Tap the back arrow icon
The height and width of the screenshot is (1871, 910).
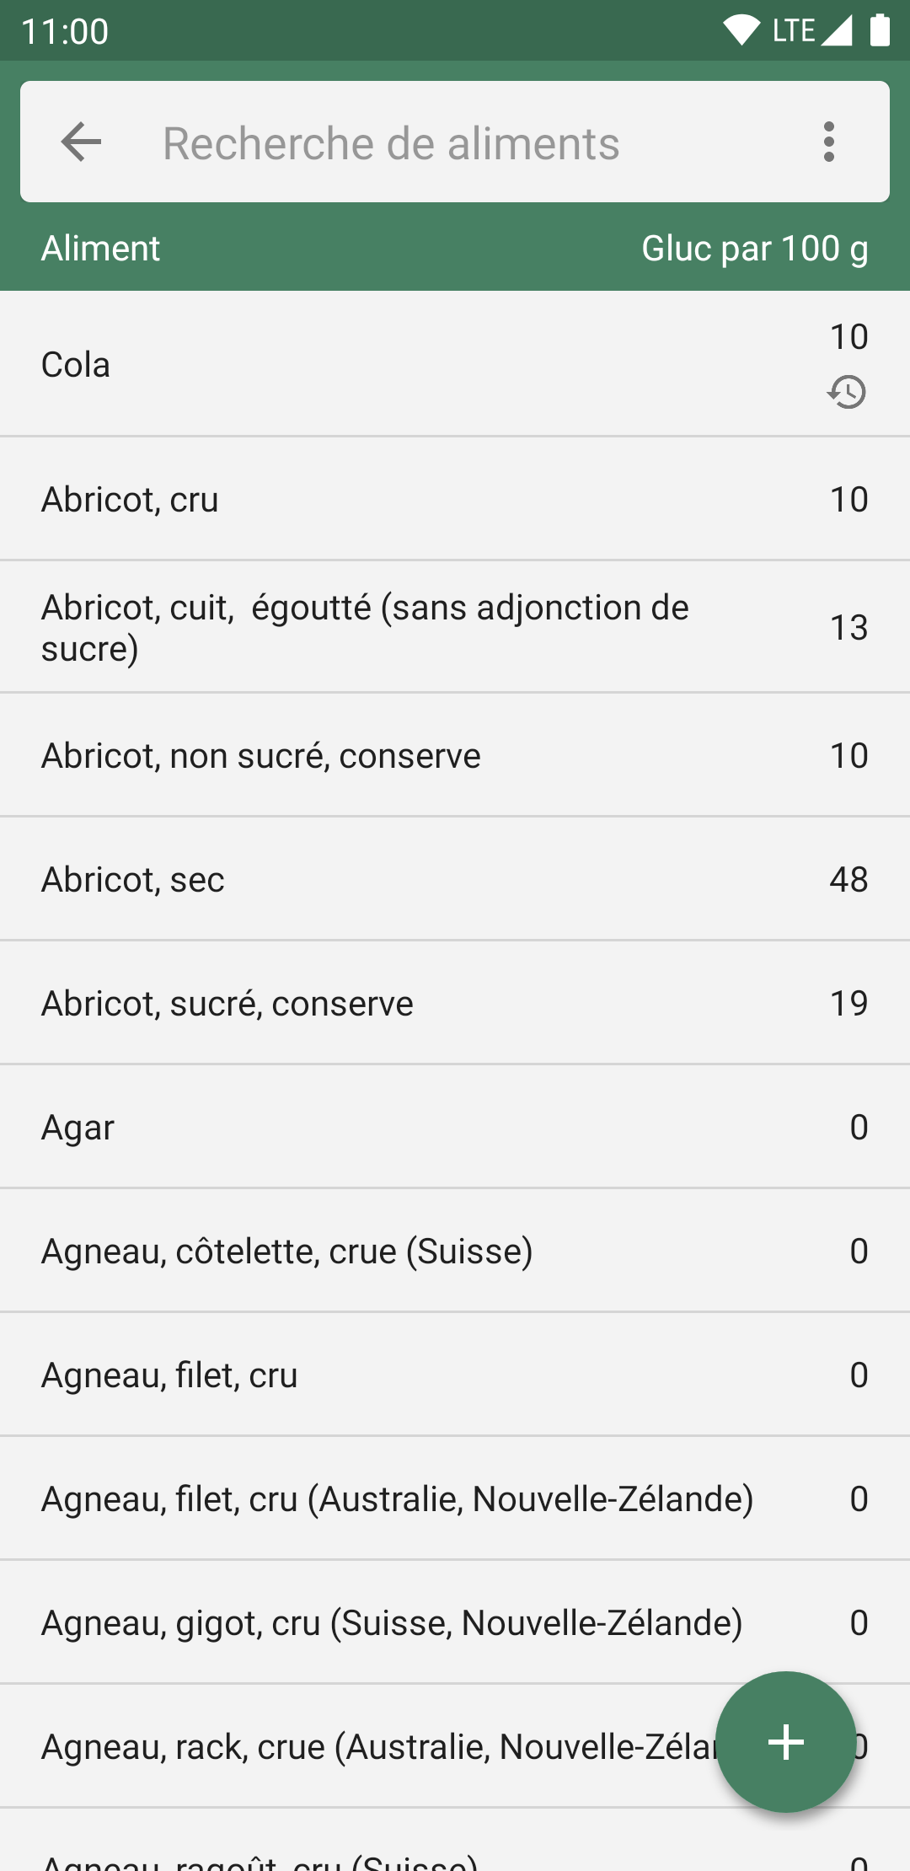82,142
